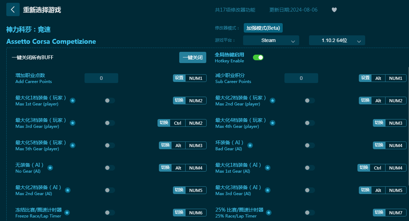
Task: Click the heart favorite icon
Action: (x=334, y=10)
